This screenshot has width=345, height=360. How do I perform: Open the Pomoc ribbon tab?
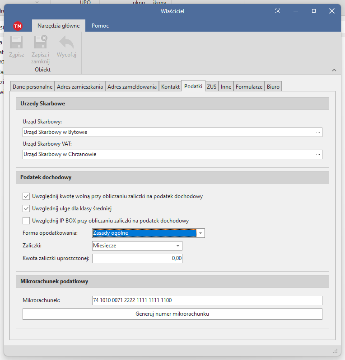[100, 26]
